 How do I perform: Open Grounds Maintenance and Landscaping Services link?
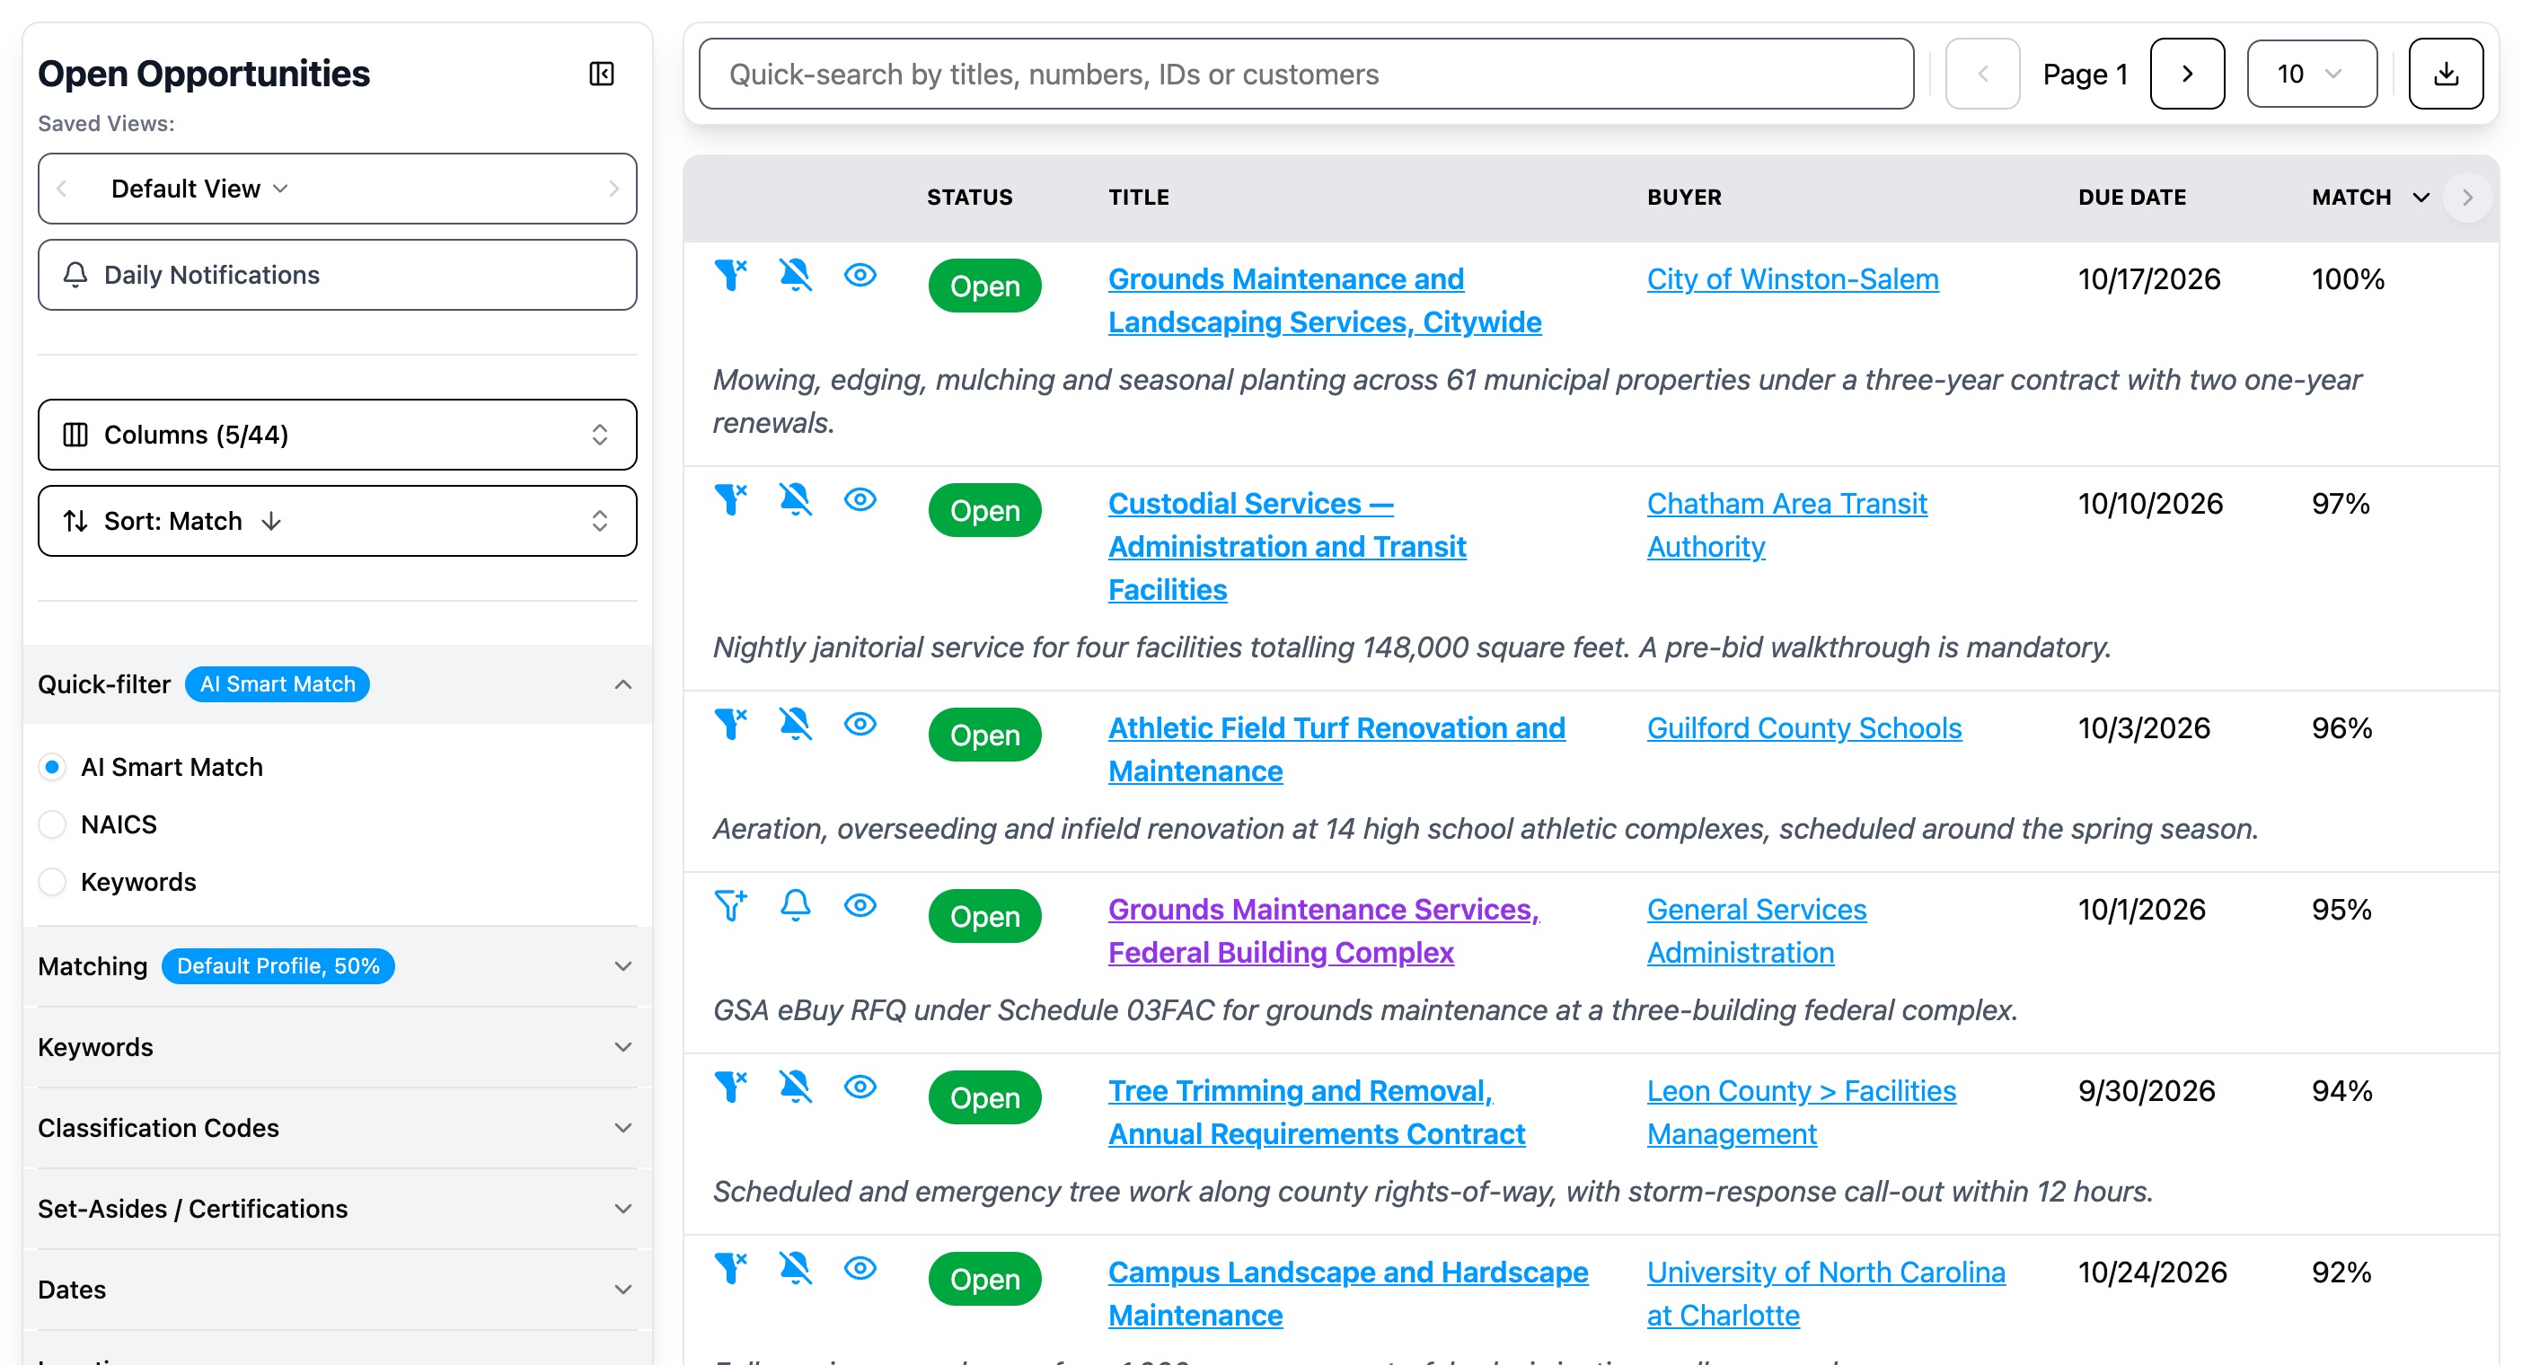1325,301
